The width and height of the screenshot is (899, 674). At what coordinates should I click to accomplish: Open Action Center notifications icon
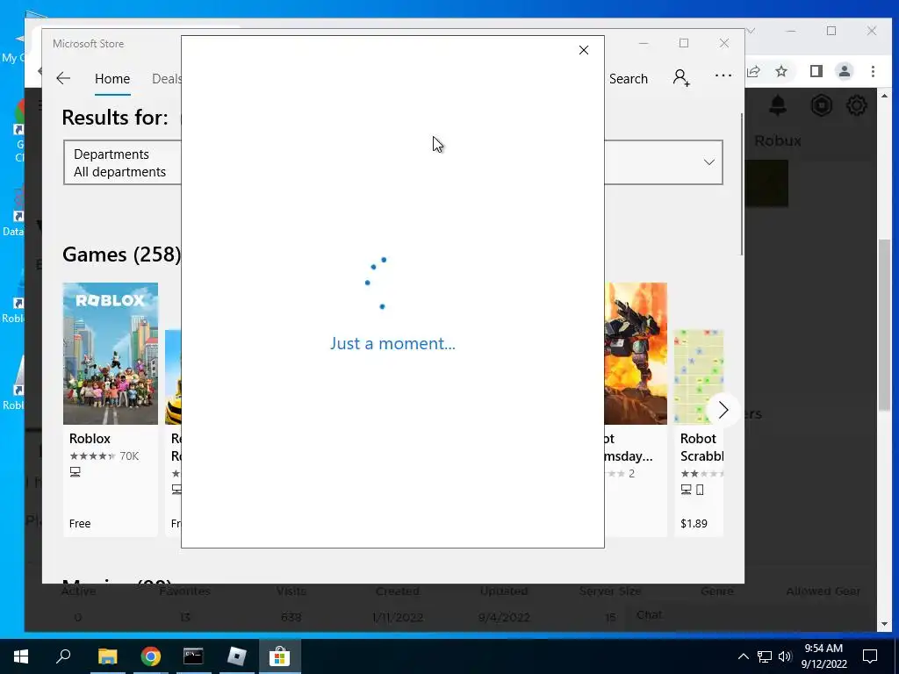tap(870, 656)
